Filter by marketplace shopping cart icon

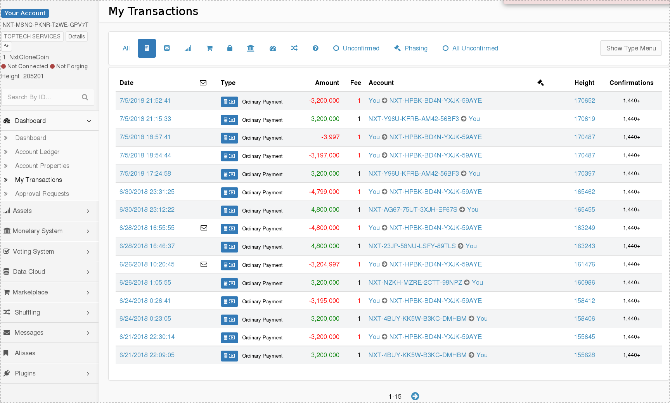pos(209,48)
